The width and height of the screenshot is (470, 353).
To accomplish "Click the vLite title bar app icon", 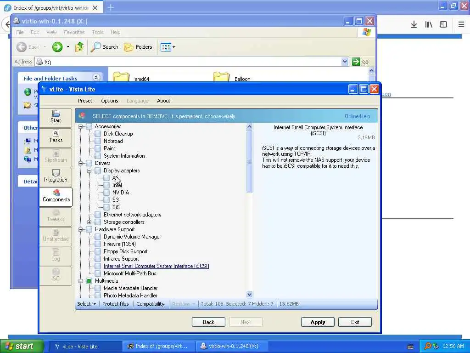I will point(44,89).
